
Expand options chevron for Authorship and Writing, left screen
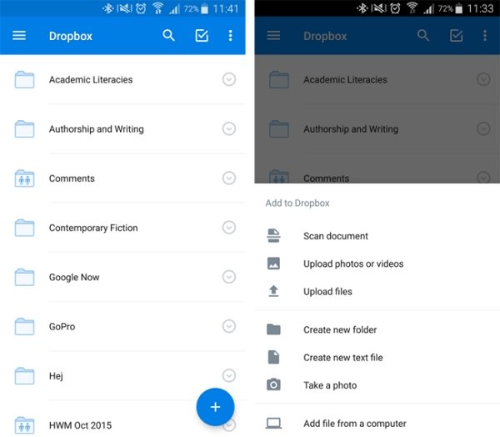[x=229, y=128]
